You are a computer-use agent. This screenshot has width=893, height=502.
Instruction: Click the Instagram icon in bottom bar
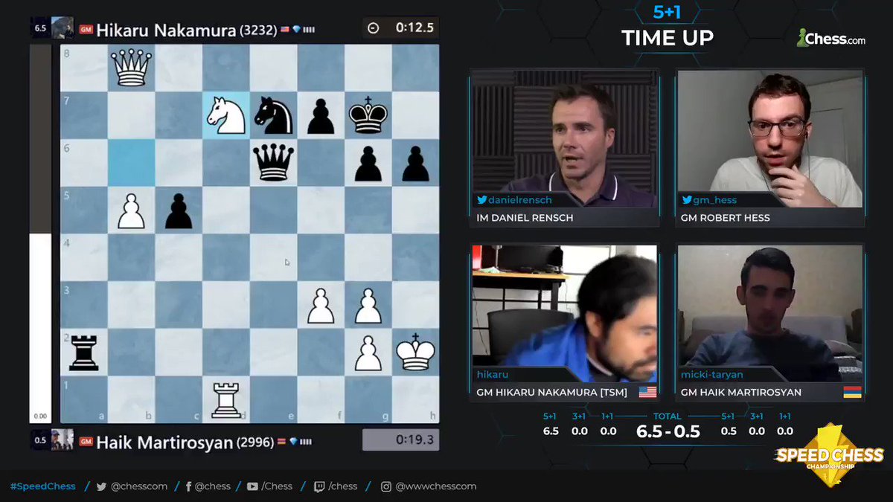[385, 486]
